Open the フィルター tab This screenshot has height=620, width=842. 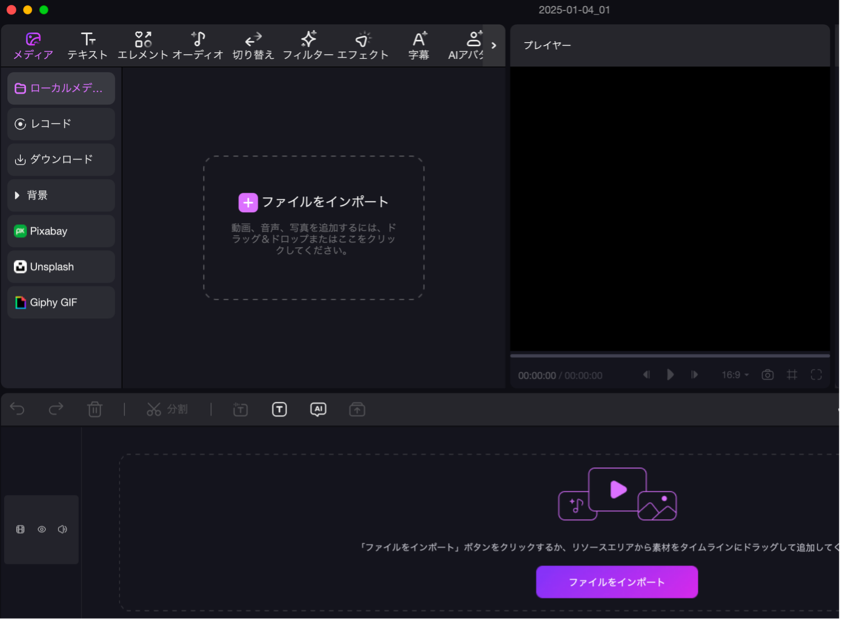pyautogui.click(x=308, y=46)
